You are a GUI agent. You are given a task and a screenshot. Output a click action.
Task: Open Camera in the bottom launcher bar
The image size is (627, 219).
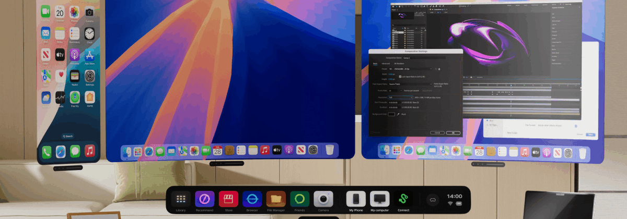(323, 199)
